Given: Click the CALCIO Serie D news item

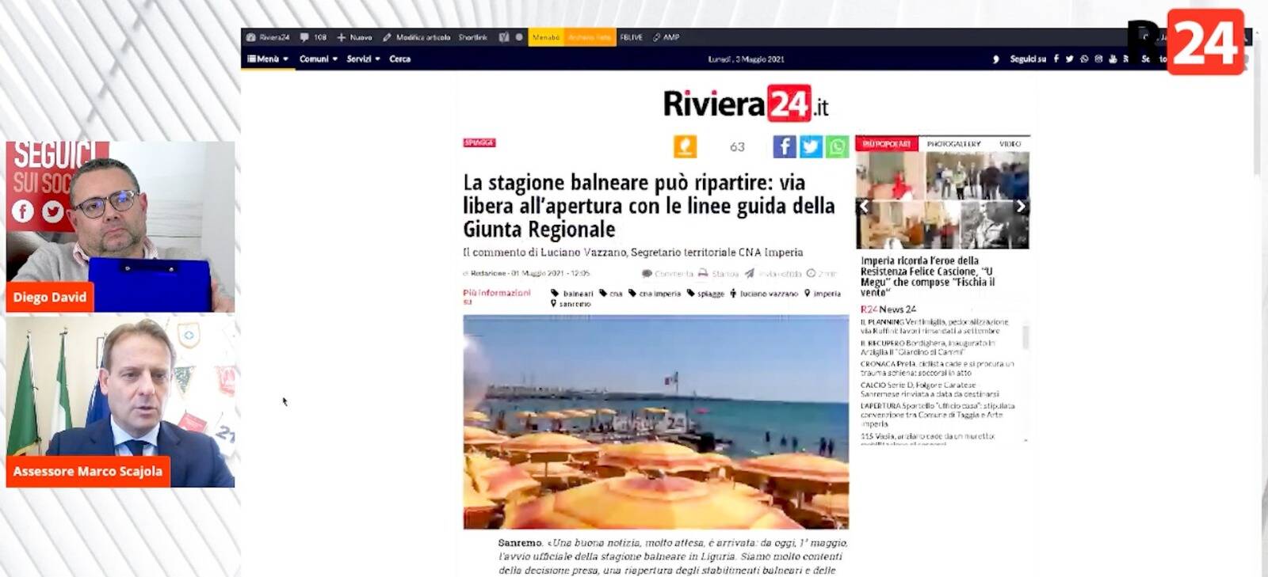Looking at the screenshot, I should point(930,389).
